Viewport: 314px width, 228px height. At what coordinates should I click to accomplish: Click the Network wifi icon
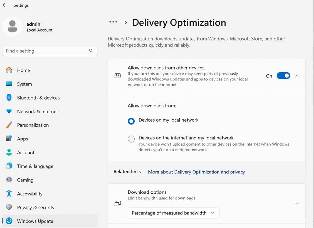(x=9, y=111)
